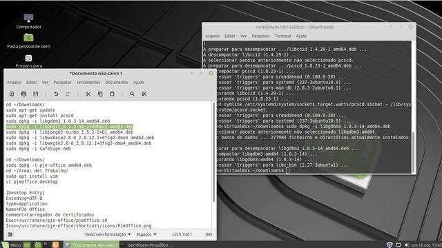This screenshot has width=442, height=248.
Task: Click the Exec=/usr/share/pje-office/pjeOffice.sh line
Action: pyautogui.click(x=57, y=220)
